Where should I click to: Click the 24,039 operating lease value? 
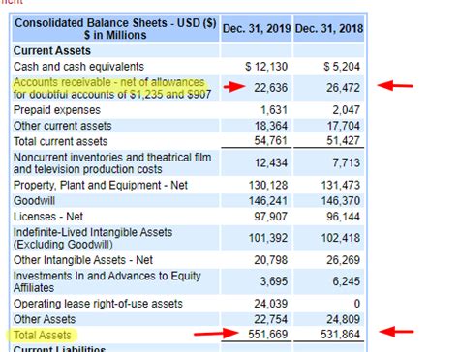click(x=270, y=304)
